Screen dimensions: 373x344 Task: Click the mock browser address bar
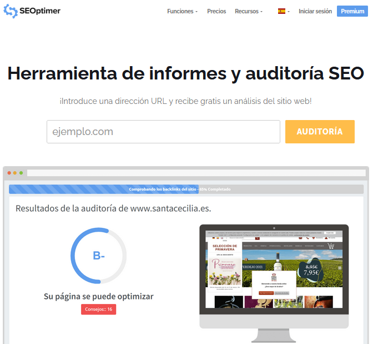194,173
